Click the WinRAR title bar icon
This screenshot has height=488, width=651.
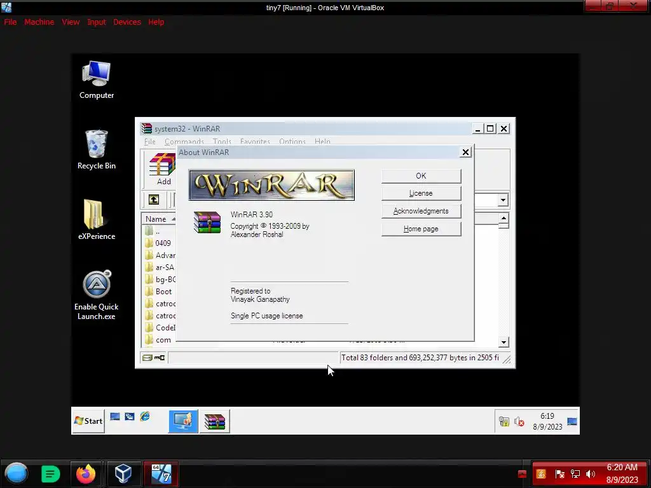click(x=147, y=128)
